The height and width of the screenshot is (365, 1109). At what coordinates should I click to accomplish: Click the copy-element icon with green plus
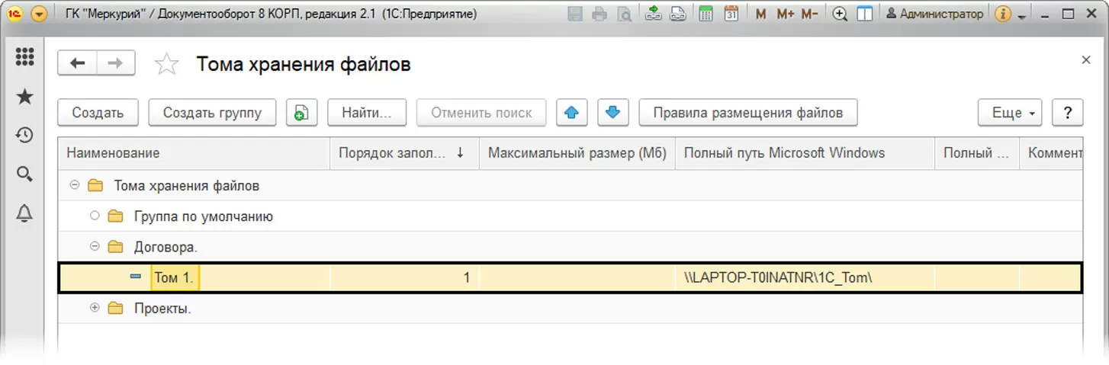pyautogui.click(x=301, y=113)
